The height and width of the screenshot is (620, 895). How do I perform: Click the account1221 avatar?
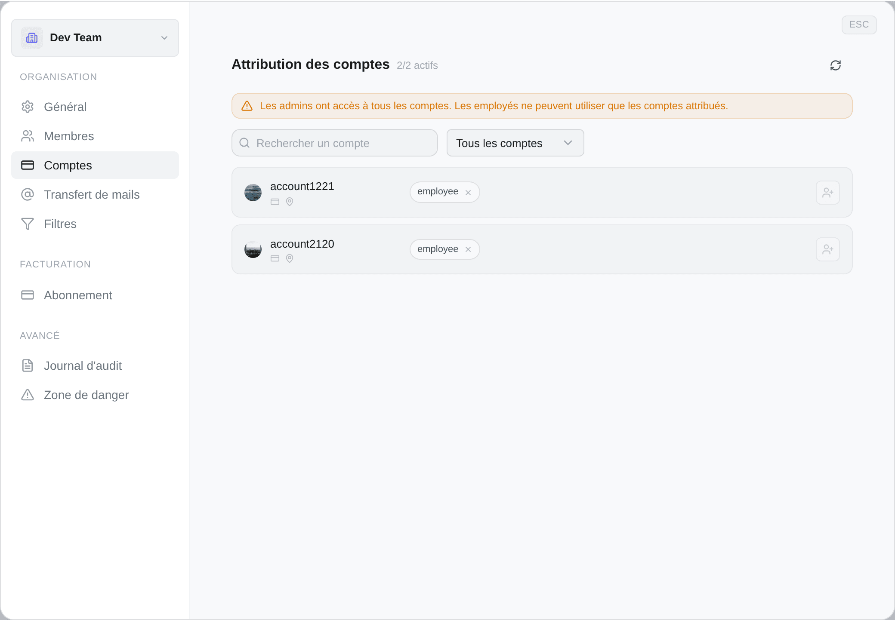click(x=253, y=193)
